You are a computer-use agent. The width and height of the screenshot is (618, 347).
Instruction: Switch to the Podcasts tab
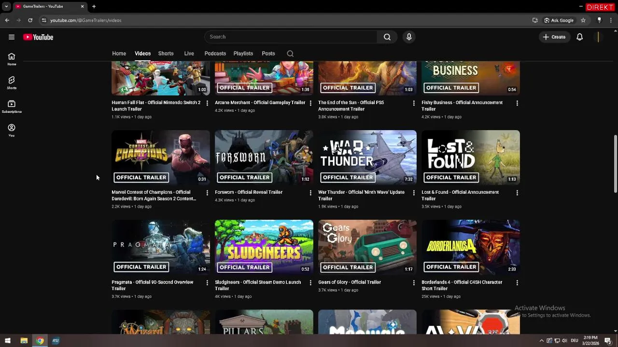[215, 53]
